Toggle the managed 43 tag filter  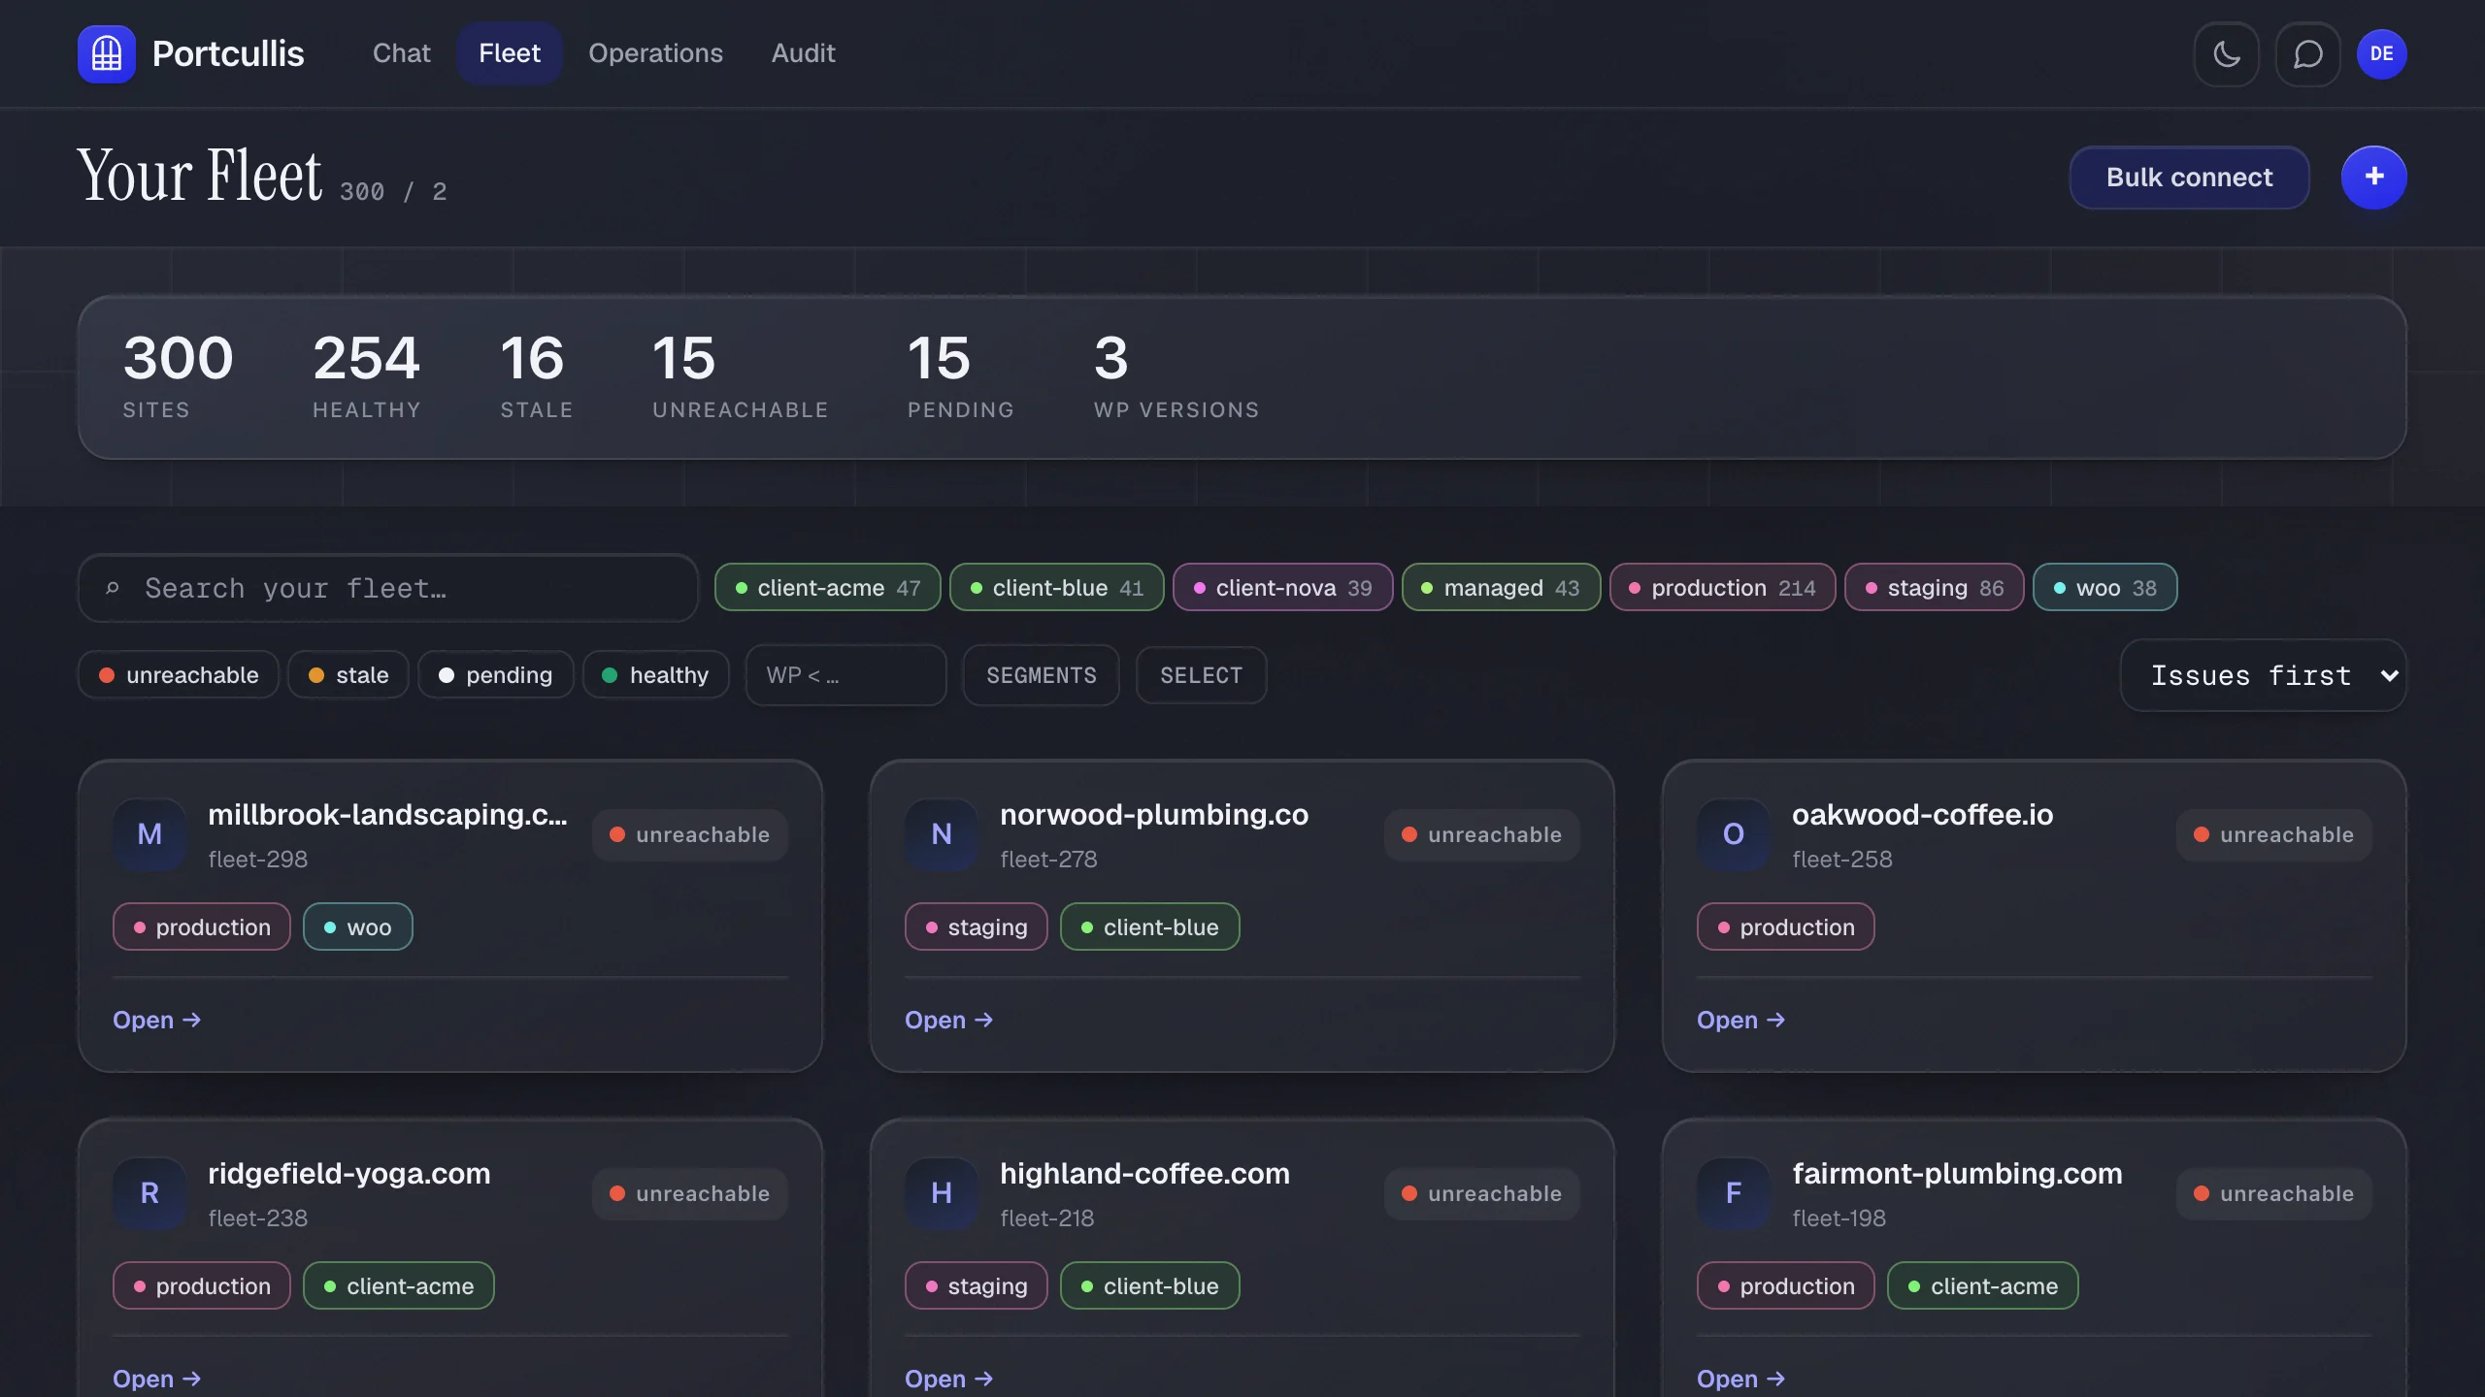[1502, 588]
